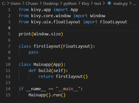Open the CFuser breadcrumb folder
Screen dimensions: 139x103
(x=32, y=4)
